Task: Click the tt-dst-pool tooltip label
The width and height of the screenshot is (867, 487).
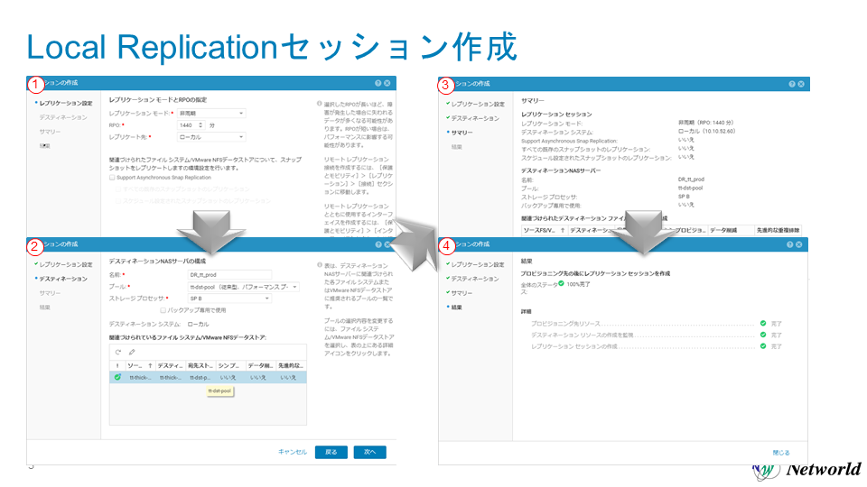Action: click(219, 391)
